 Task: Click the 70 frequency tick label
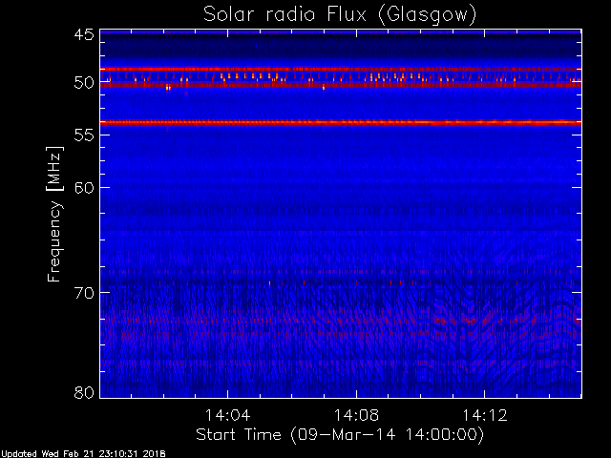pyautogui.click(x=84, y=293)
